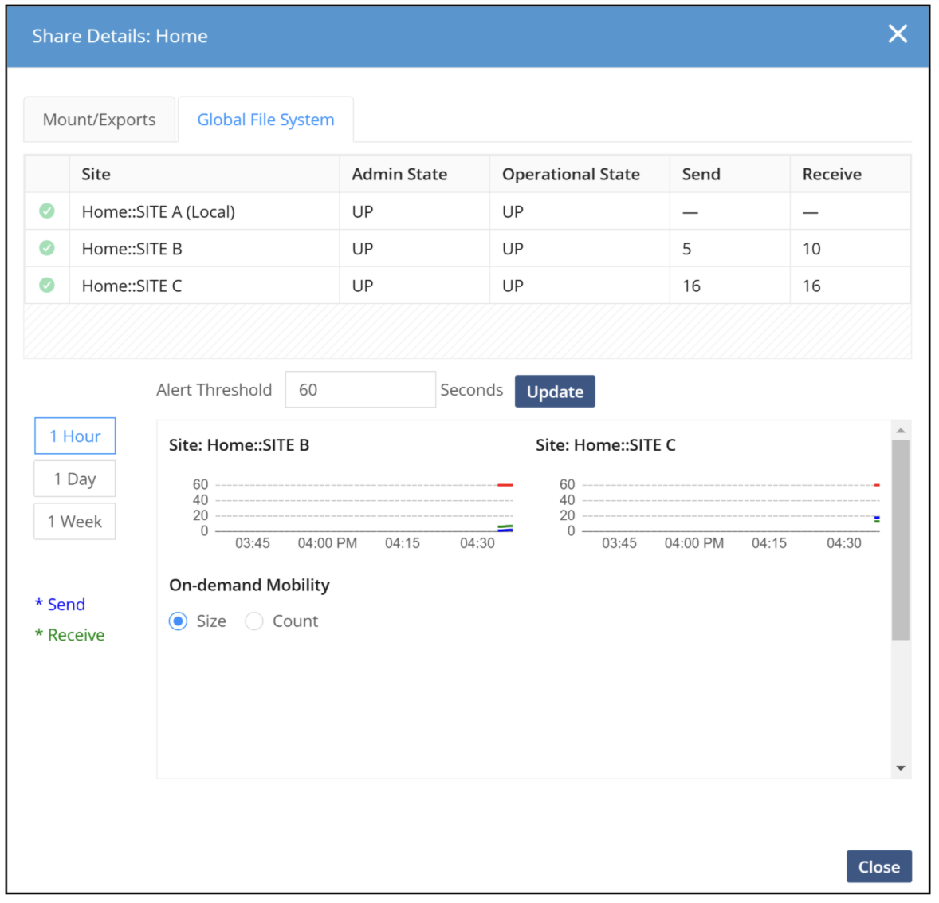Select the Home::SITE B site name
Image resolution: width=939 pixels, height=903 pixels.
(x=132, y=249)
